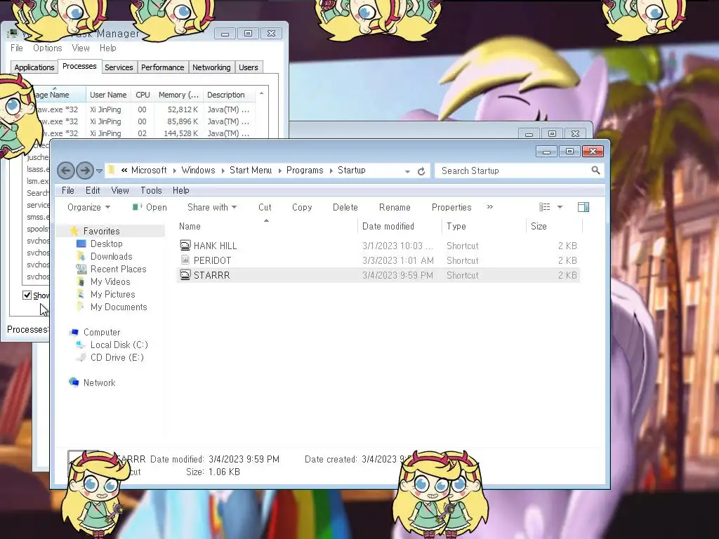Click Microsoft in the address breadcrumb
Viewport: 719px width, 539px height.
click(149, 170)
